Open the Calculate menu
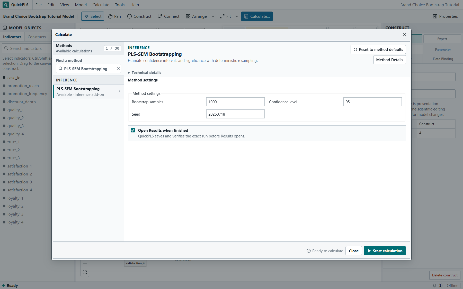Image resolution: width=463 pixels, height=289 pixels. pyautogui.click(x=101, y=5)
